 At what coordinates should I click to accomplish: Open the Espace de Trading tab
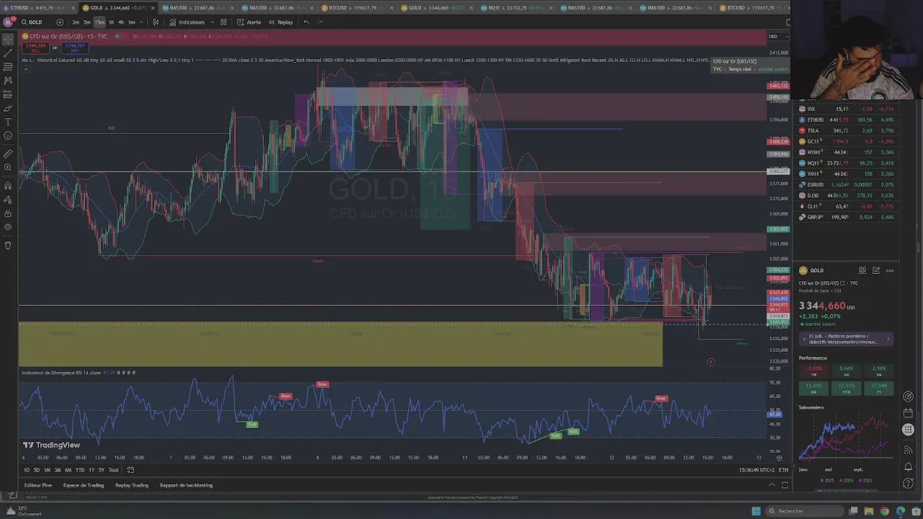[84, 485]
